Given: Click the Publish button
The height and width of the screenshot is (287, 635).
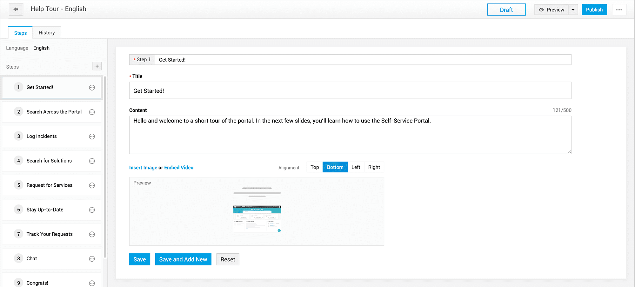Looking at the screenshot, I should tap(594, 10).
